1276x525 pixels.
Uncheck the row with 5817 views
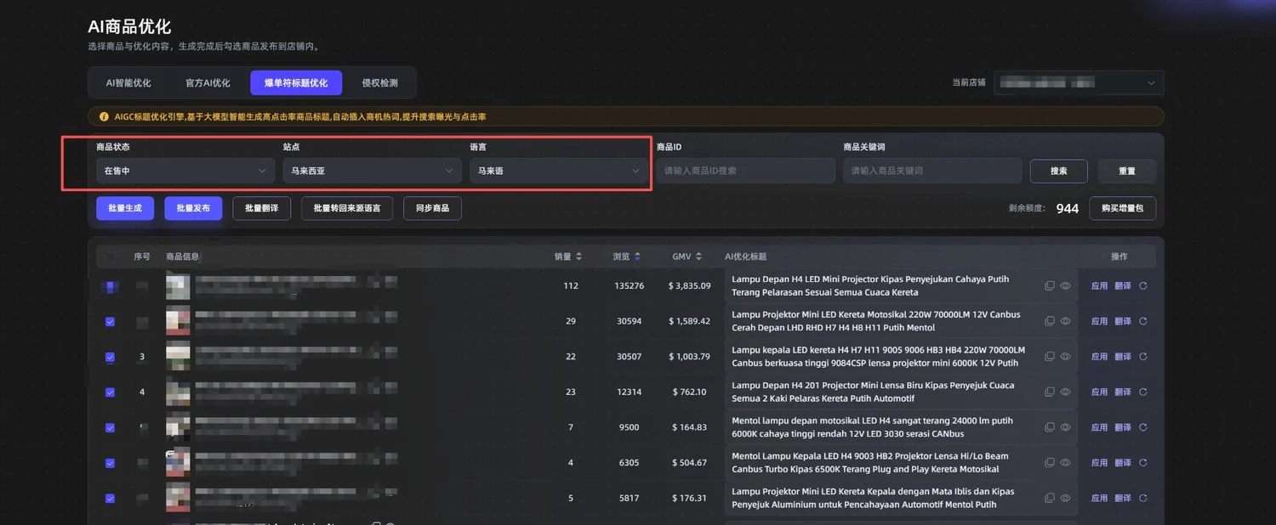coord(110,499)
